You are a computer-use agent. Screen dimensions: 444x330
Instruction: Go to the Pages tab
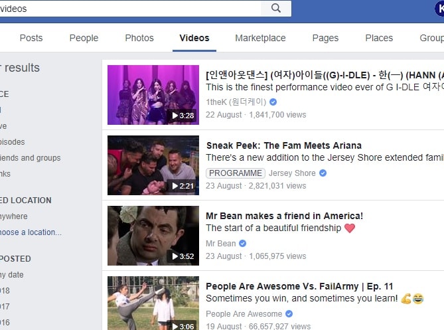click(x=325, y=38)
